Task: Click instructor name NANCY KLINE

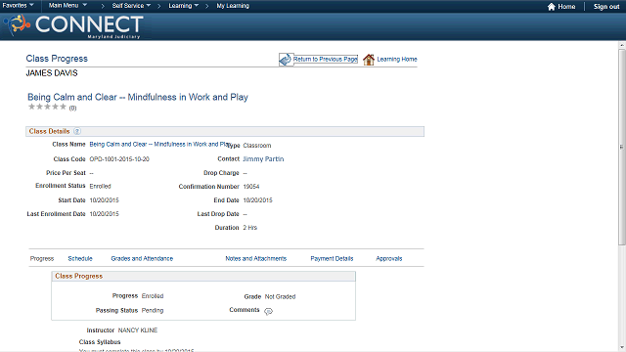Action: click(x=138, y=330)
